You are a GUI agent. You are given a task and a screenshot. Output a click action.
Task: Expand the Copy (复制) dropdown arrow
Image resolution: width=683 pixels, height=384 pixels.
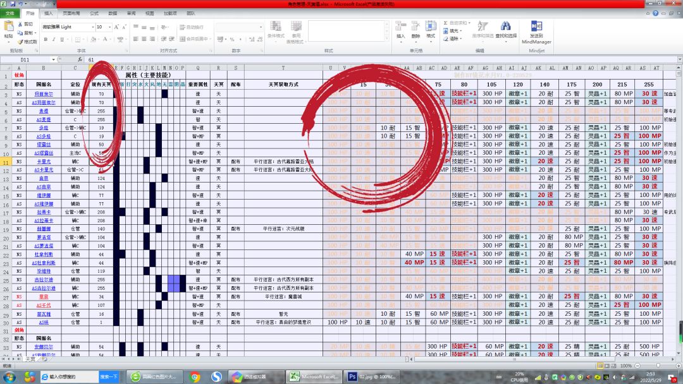(35, 33)
